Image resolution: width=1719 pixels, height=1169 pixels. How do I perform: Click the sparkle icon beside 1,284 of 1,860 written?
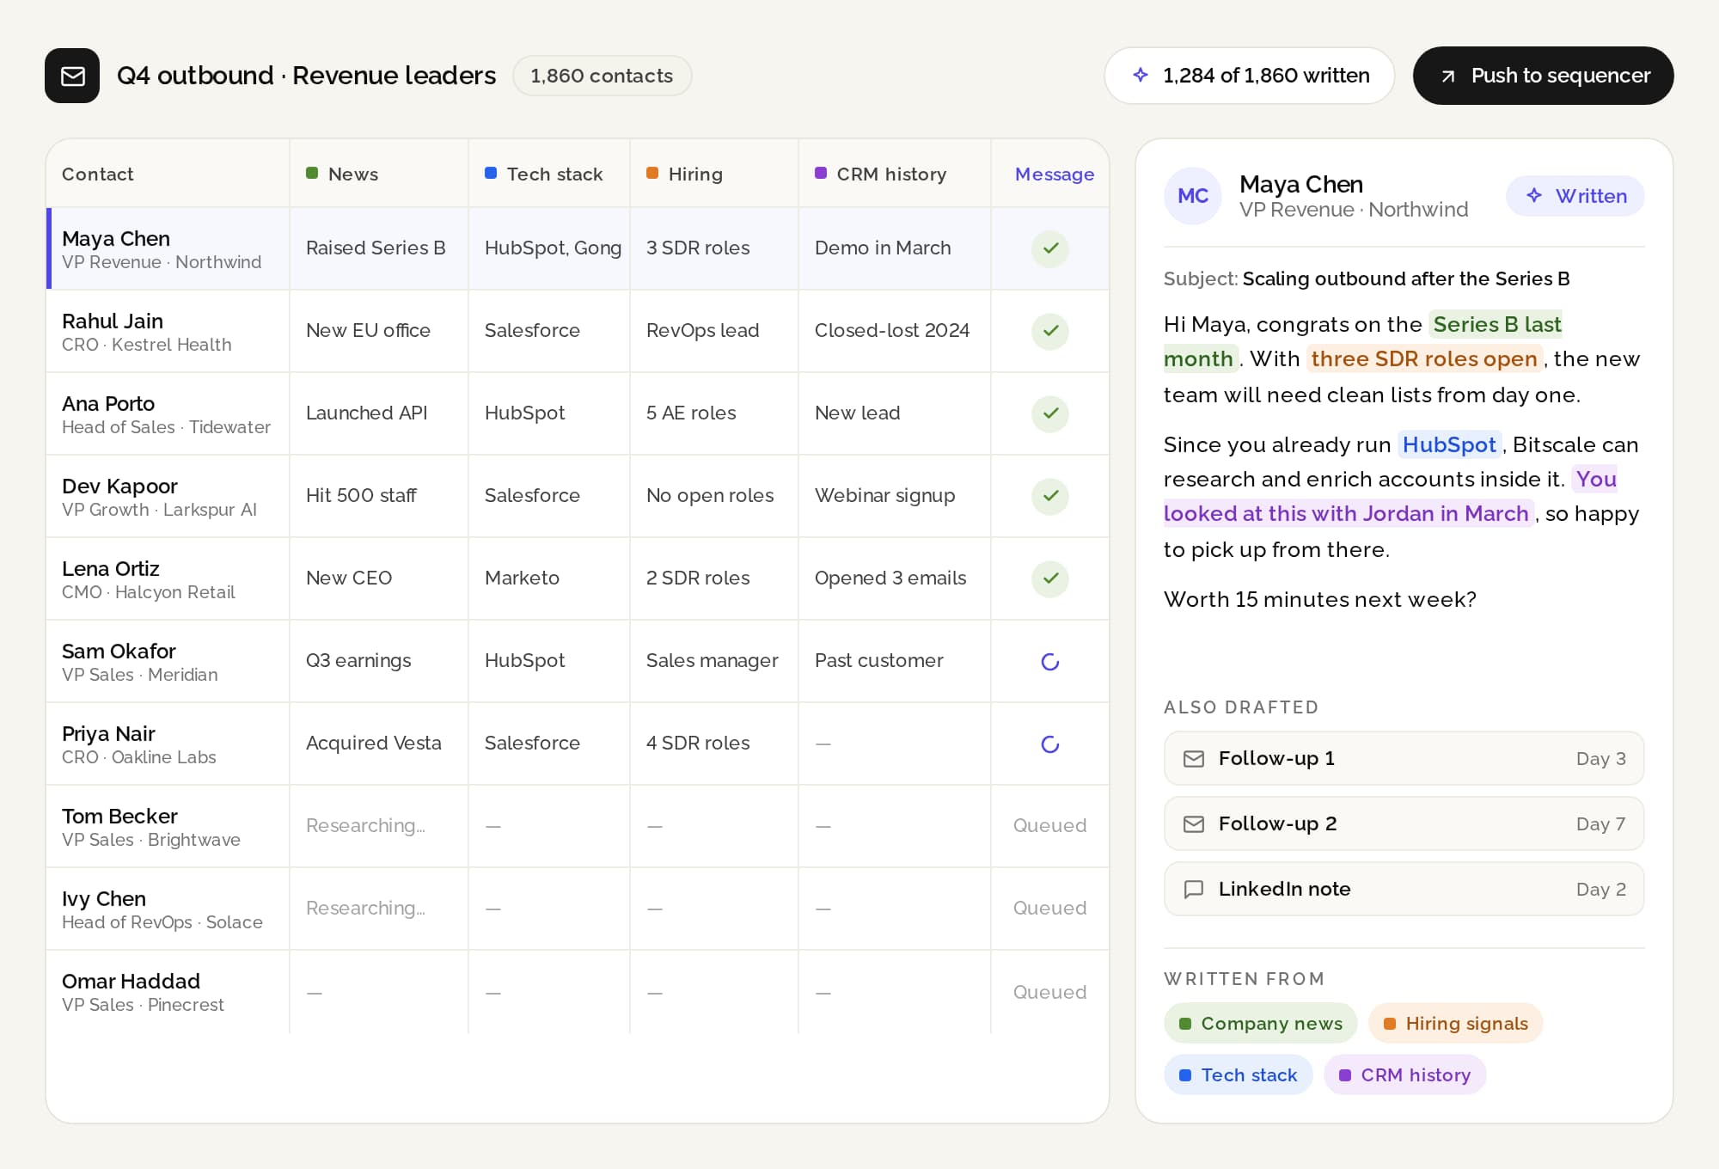click(x=1141, y=75)
